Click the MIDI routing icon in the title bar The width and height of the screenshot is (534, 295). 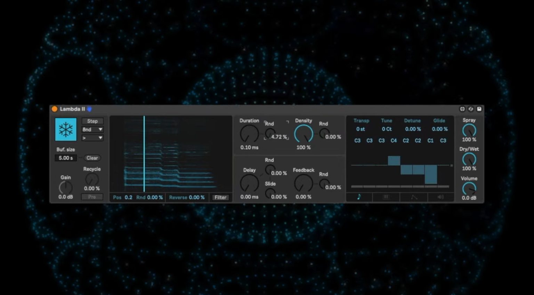point(462,109)
